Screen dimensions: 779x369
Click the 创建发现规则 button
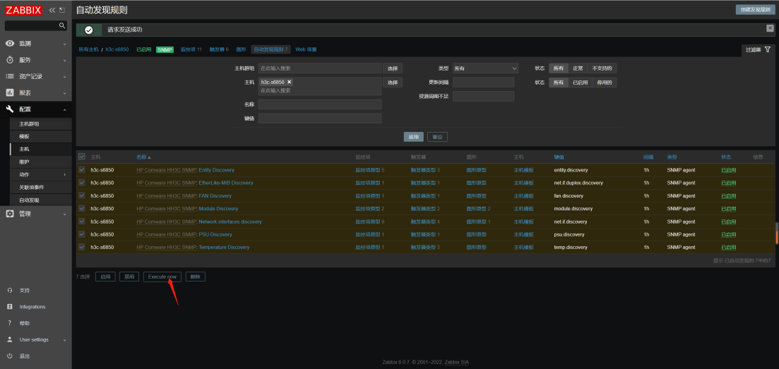click(x=755, y=9)
